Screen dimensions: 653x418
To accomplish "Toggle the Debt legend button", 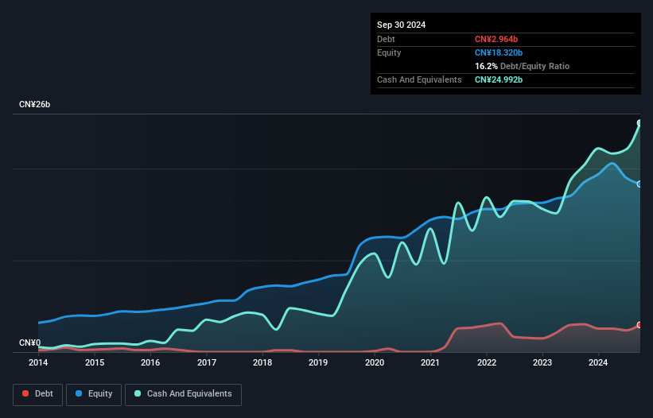I will tap(38, 395).
